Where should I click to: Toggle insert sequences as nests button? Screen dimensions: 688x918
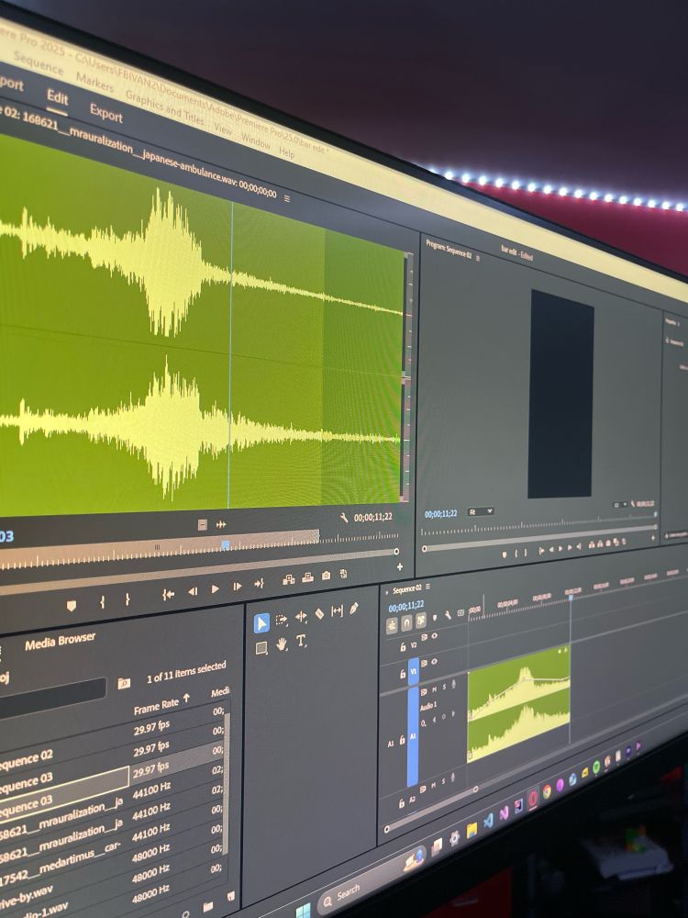pos(392,625)
